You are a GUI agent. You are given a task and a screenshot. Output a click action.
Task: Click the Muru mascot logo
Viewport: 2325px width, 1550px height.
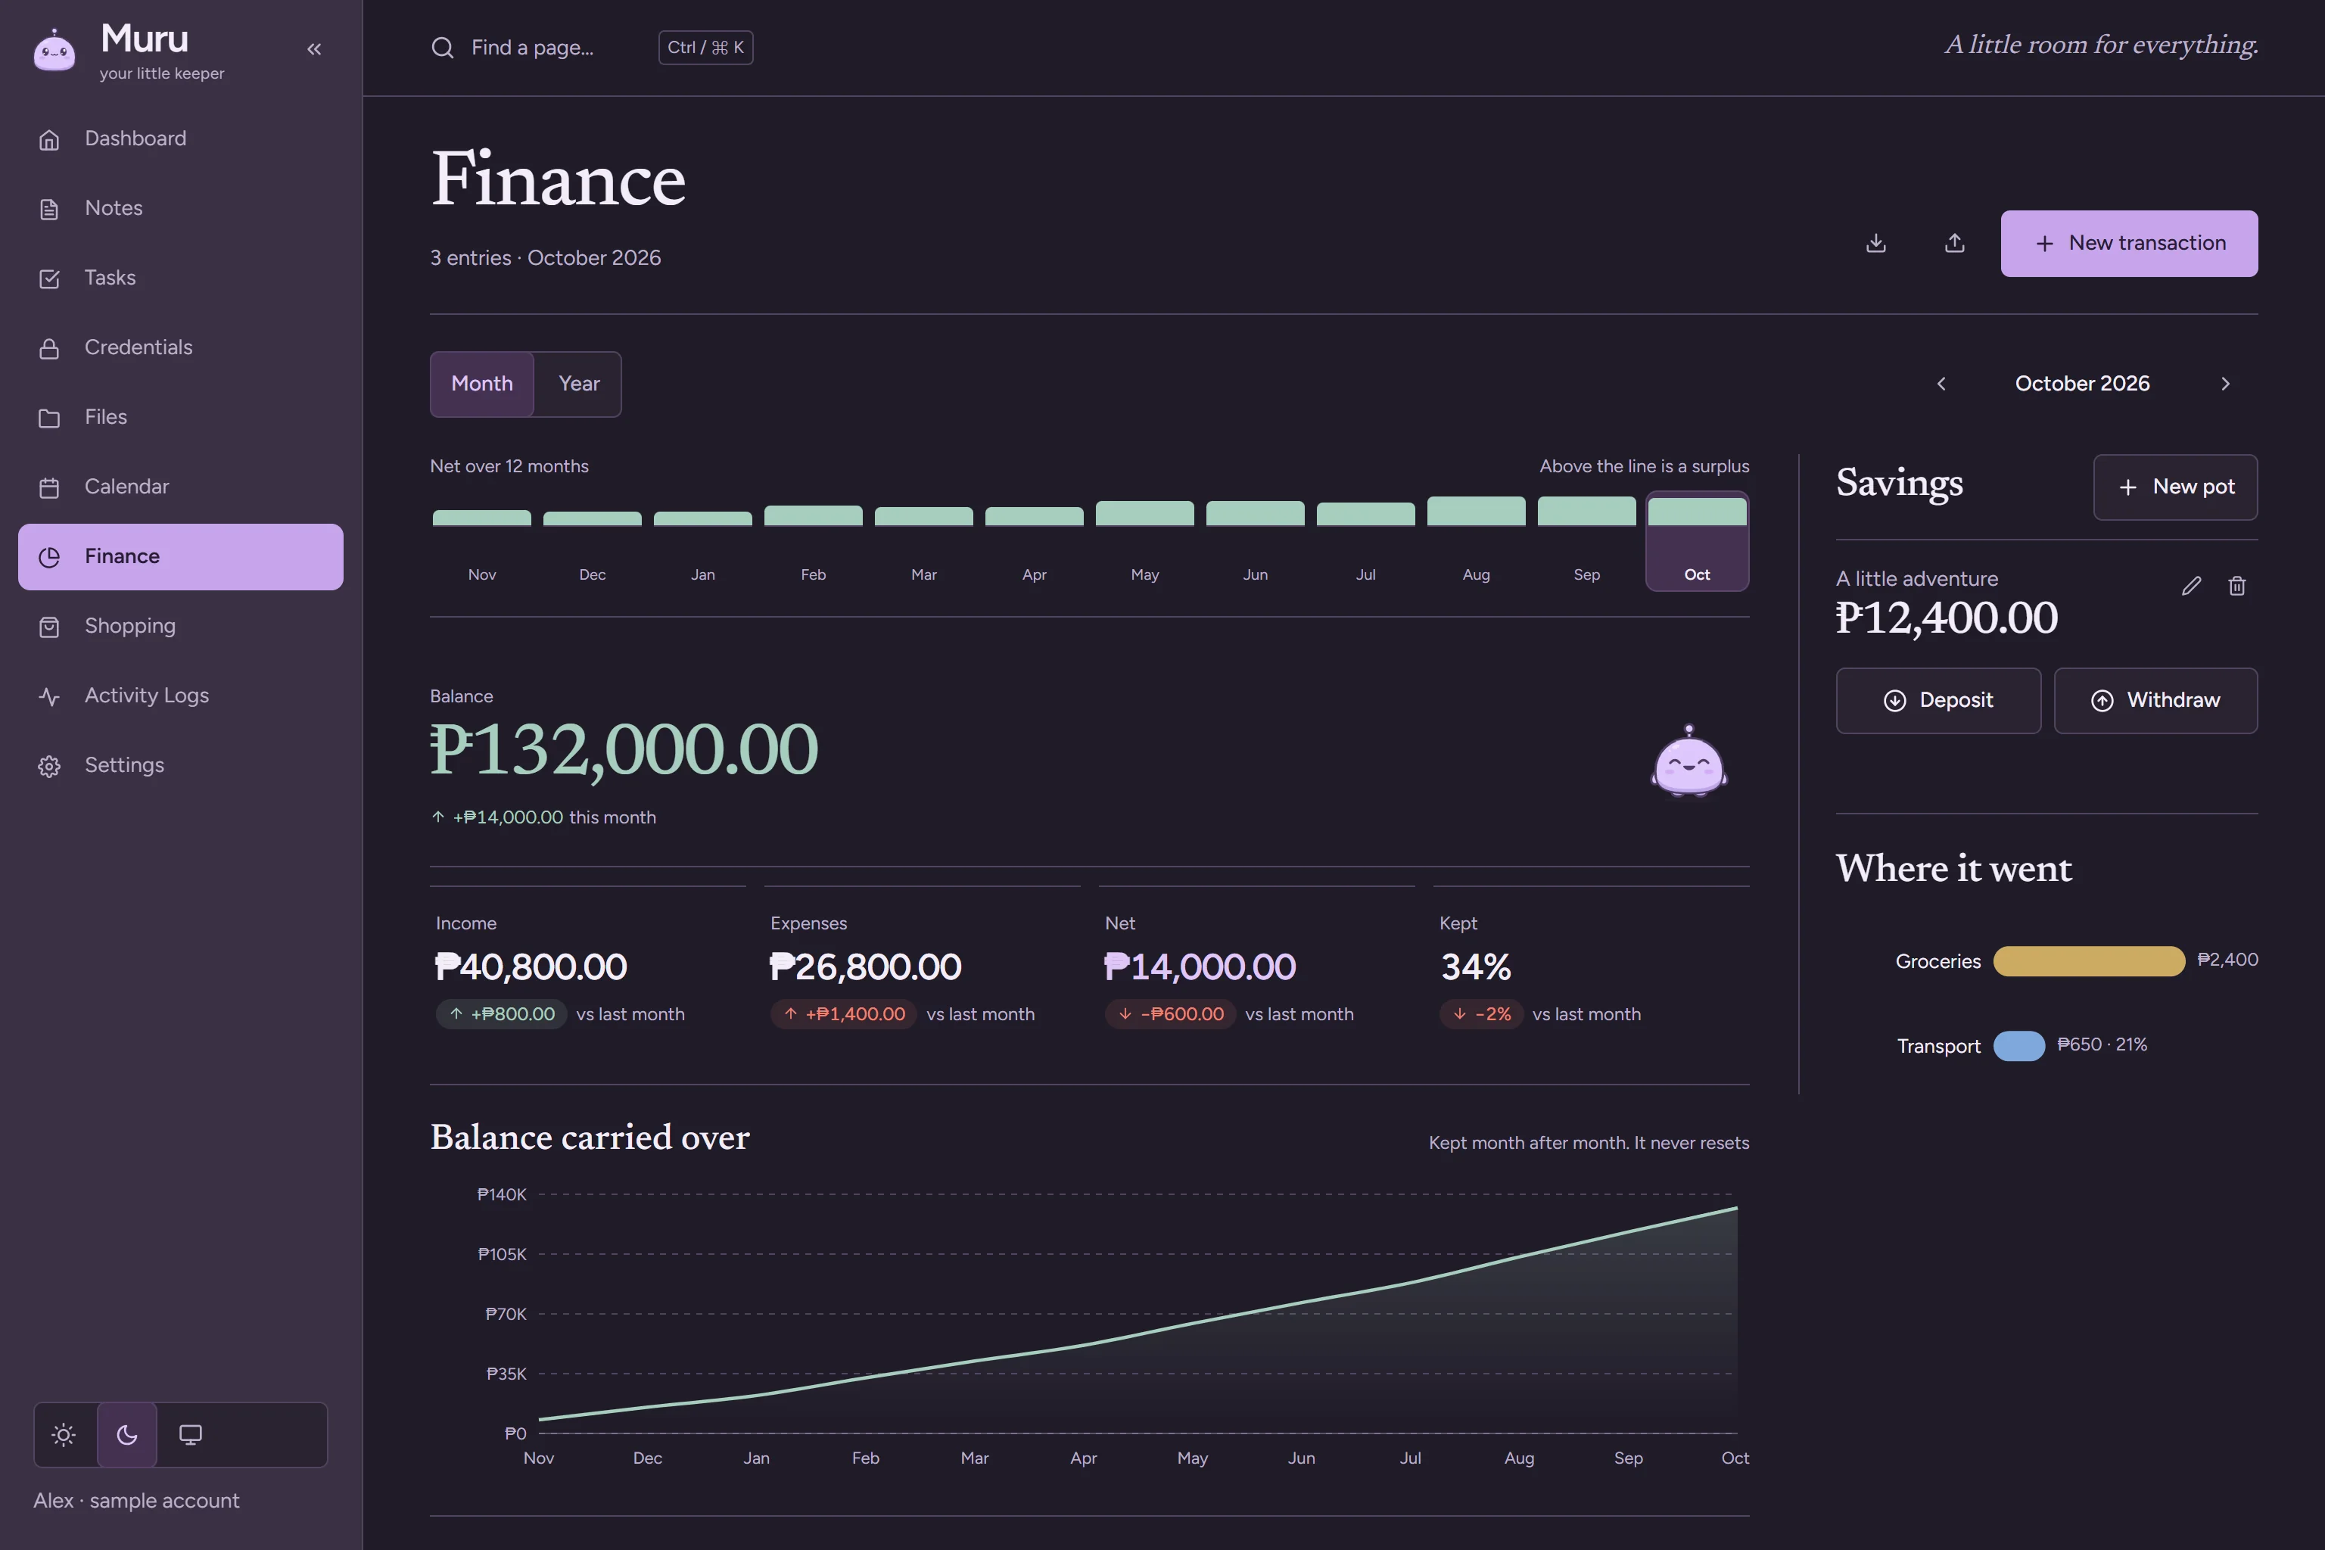click(54, 49)
